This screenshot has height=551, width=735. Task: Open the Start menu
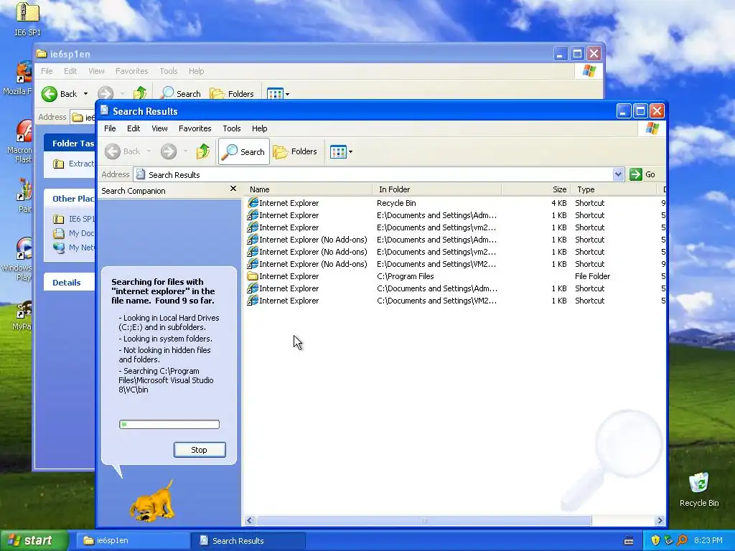coord(34,540)
